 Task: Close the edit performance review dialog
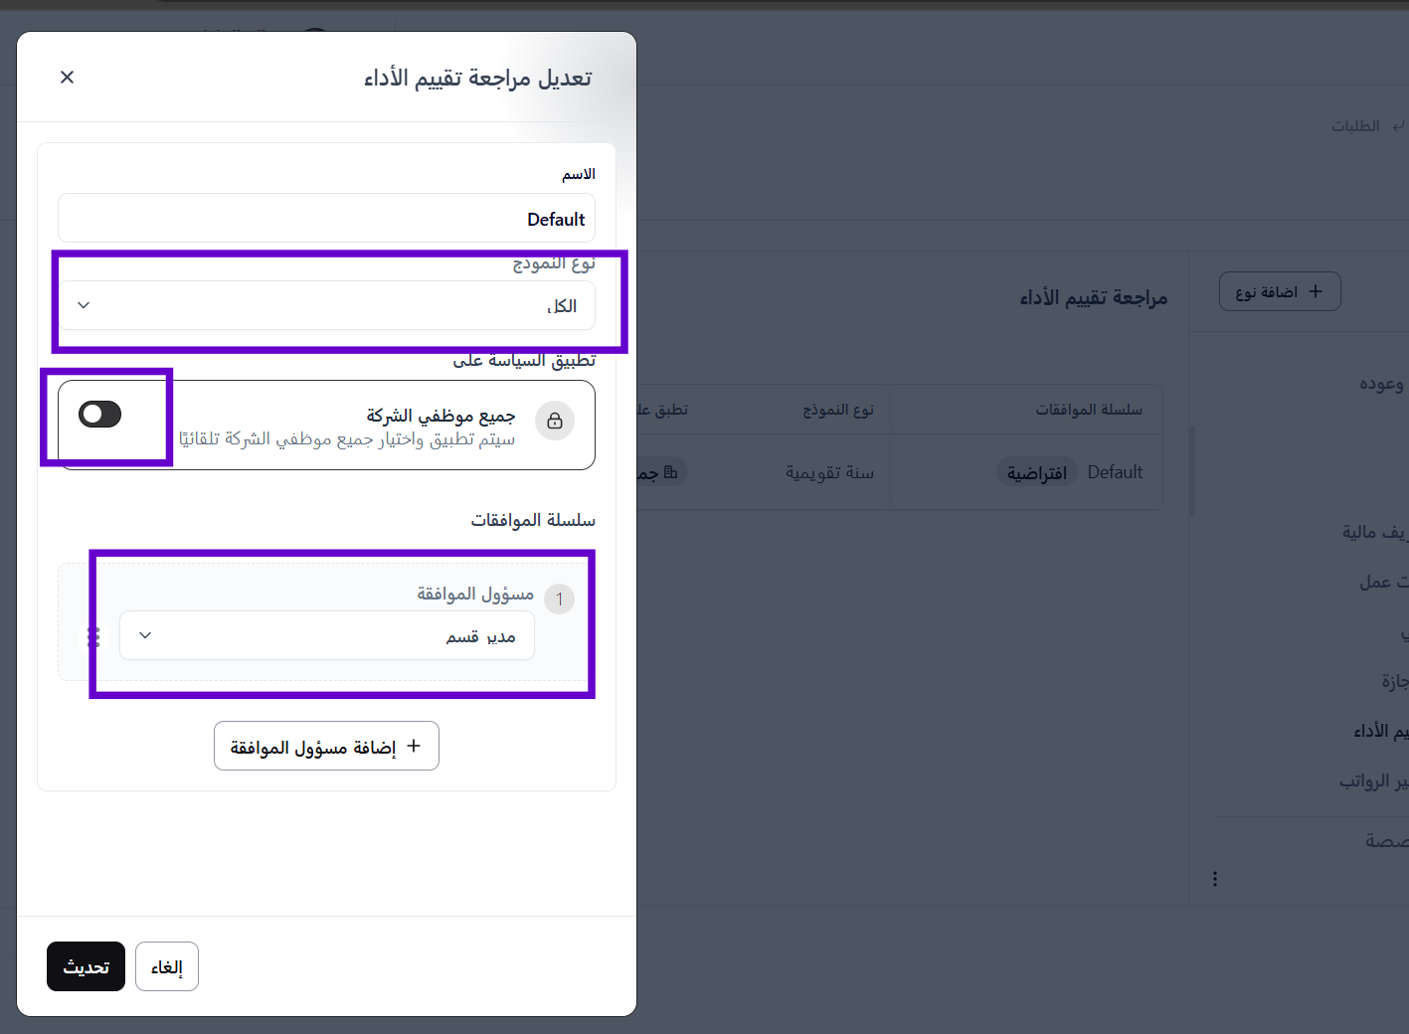click(x=68, y=78)
